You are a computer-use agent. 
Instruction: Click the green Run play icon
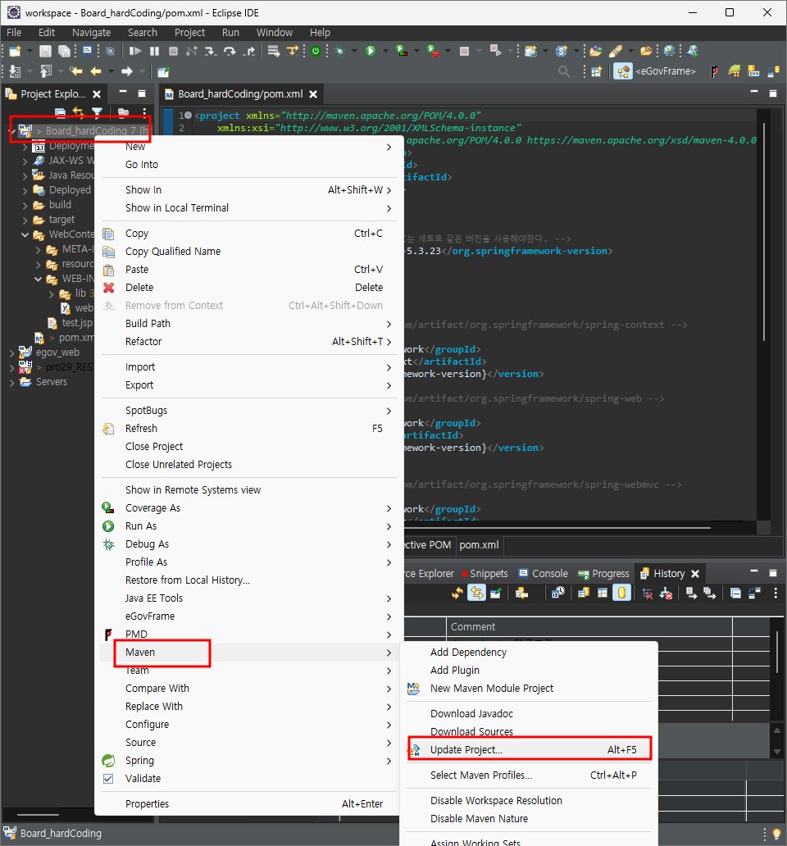tap(371, 52)
